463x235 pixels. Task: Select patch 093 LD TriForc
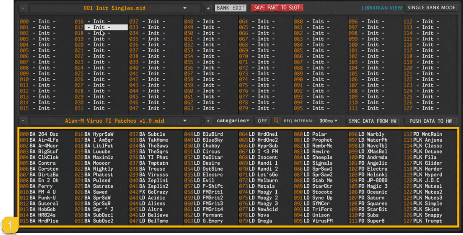tap(313, 209)
